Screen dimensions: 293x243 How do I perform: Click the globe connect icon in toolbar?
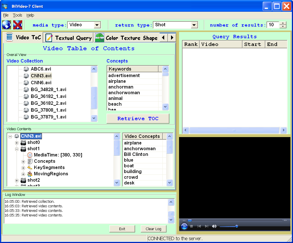click(6, 25)
